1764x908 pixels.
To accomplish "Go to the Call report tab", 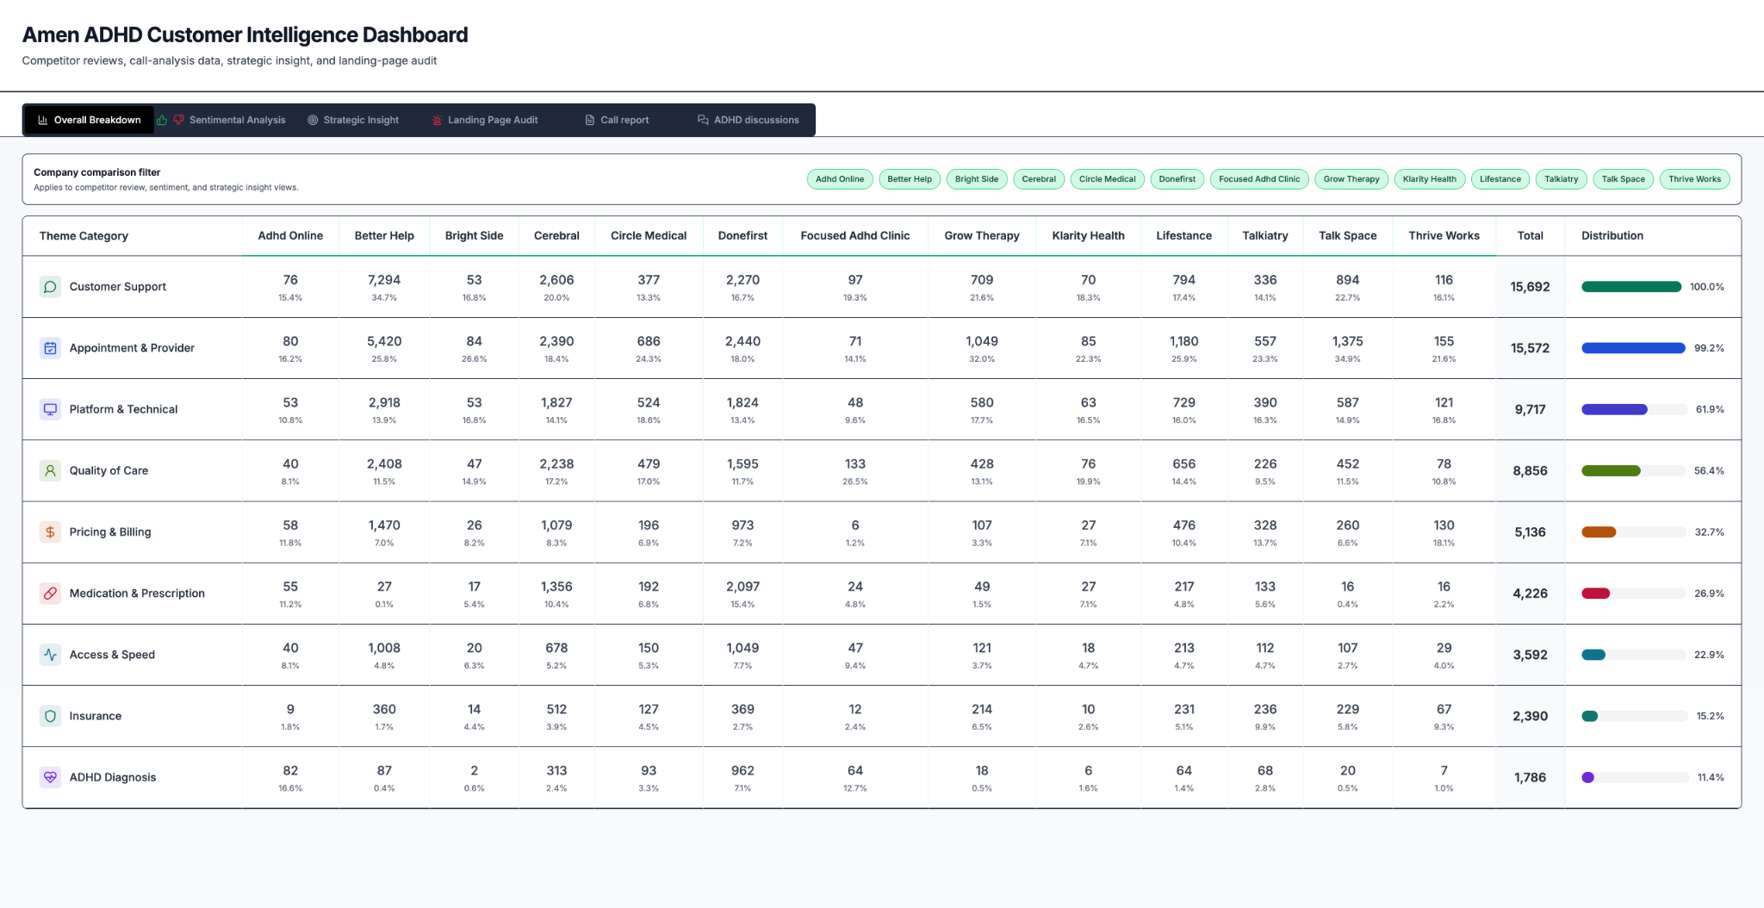I will coord(617,120).
